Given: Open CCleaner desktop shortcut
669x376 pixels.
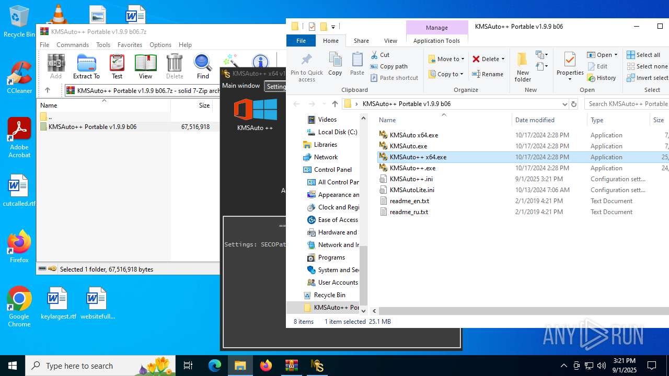Looking at the screenshot, I should [19, 77].
